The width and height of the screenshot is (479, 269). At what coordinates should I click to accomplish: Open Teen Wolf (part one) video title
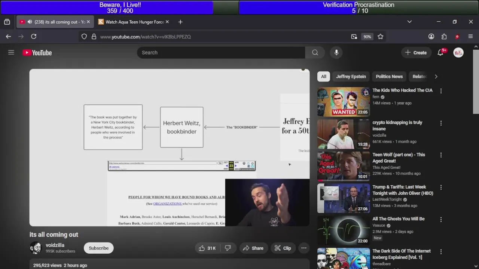(399, 158)
